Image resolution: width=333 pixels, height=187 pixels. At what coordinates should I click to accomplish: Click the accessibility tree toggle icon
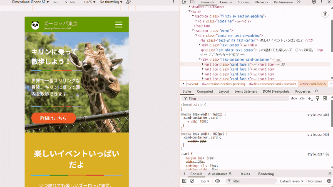pyautogui.click(x=325, y=14)
